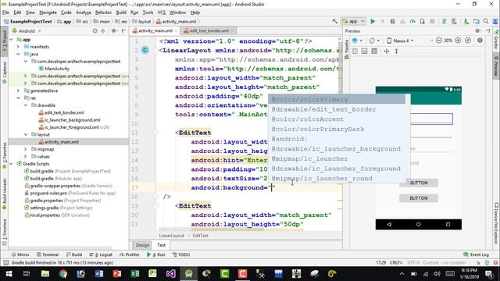Select @color/colorPrimaryDark completion
Image resolution: width=500 pixels, height=281 pixels.
click(x=337, y=129)
